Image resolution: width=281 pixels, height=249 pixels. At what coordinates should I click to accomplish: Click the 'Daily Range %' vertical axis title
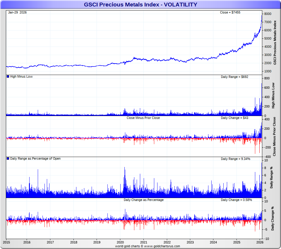[272, 178]
